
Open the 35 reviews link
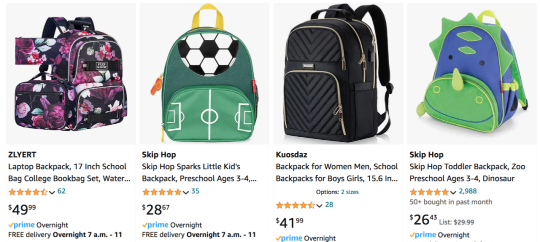click(x=195, y=191)
